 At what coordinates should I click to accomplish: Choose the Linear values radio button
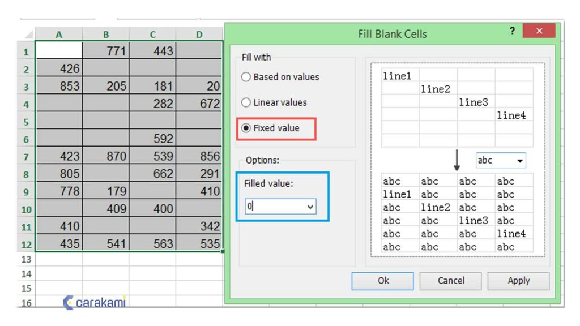pos(246,102)
